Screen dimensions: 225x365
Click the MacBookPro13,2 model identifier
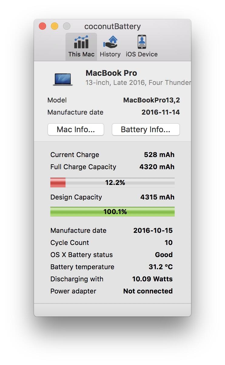151,100
